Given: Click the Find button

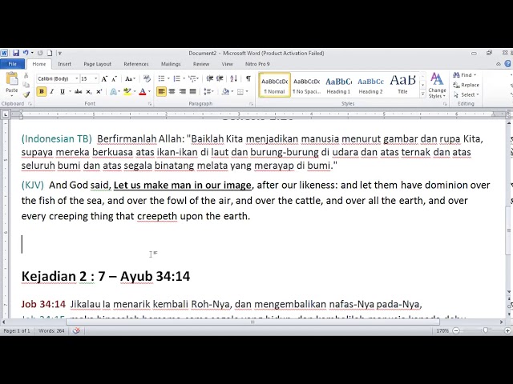Looking at the screenshot, I should coord(465,75).
